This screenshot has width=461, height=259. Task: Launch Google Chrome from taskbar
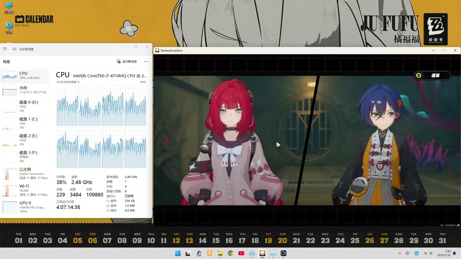[x=230, y=253]
